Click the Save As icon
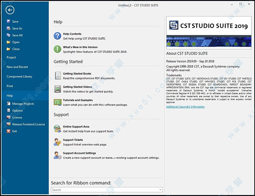255x196 pixels. click(x=8, y=28)
